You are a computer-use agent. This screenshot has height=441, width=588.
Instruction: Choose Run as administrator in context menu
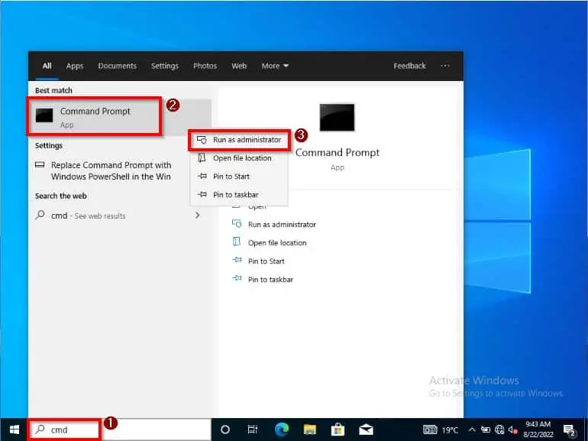[239, 140]
